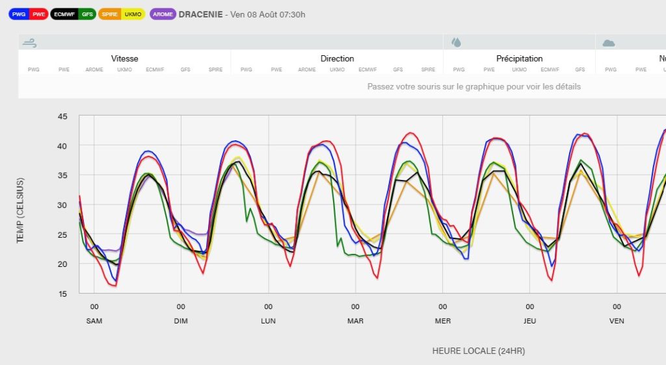
Task: Click the wind icon above Vitesse
Action: pyautogui.click(x=30, y=43)
